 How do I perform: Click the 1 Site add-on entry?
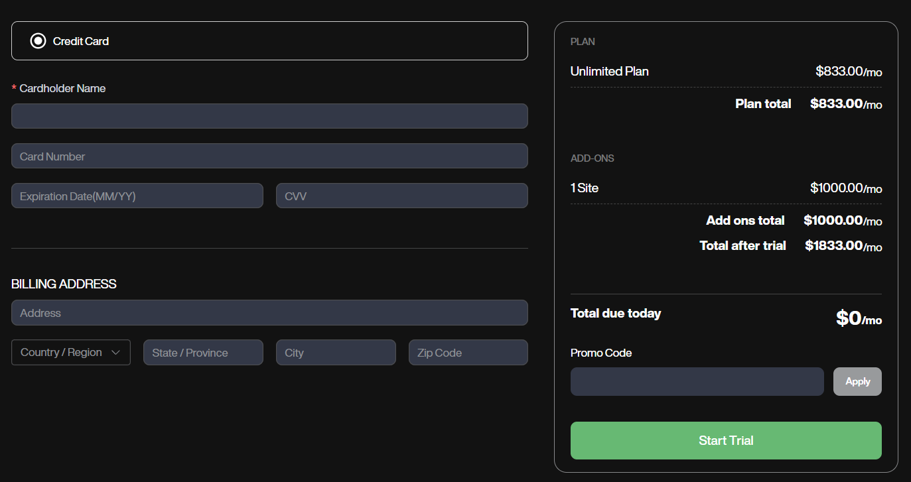click(585, 188)
